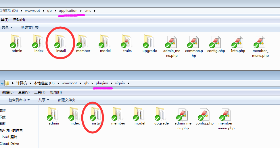Expand the arrow after application in path

point(81,11)
